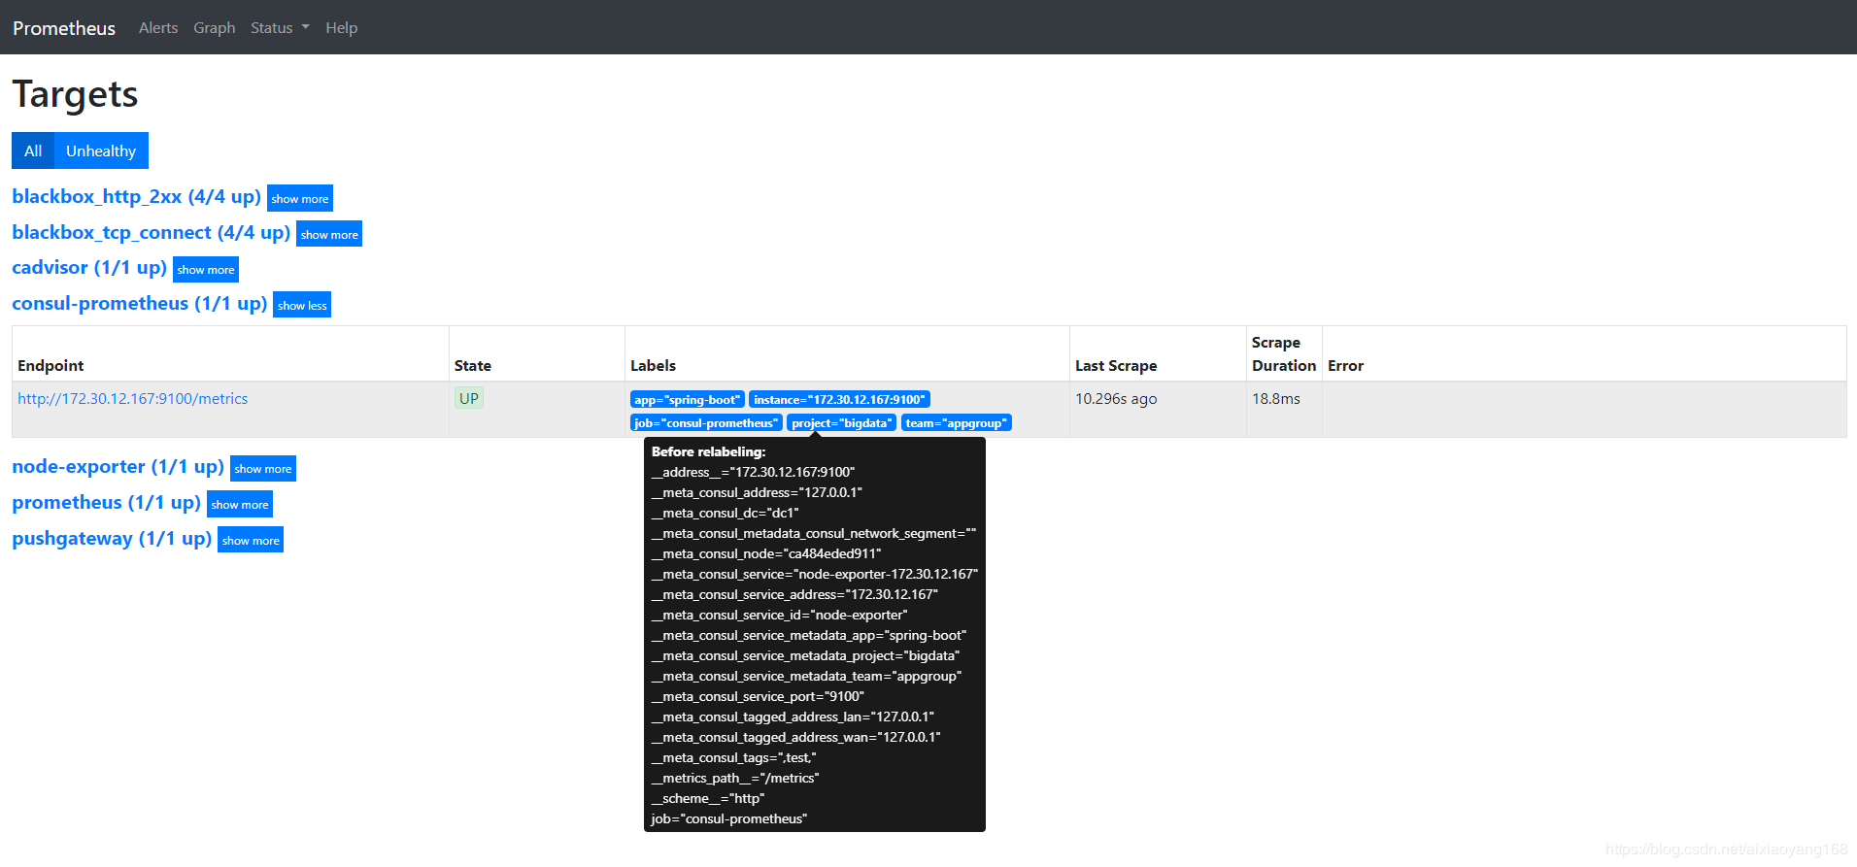This screenshot has width=1857, height=867.
Task: Show more for prometheus job targets
Action: [240, 504]
